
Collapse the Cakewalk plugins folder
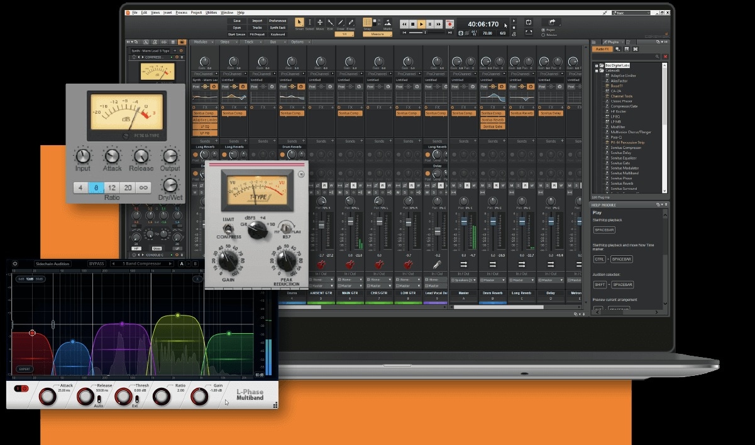pos(597,70)
